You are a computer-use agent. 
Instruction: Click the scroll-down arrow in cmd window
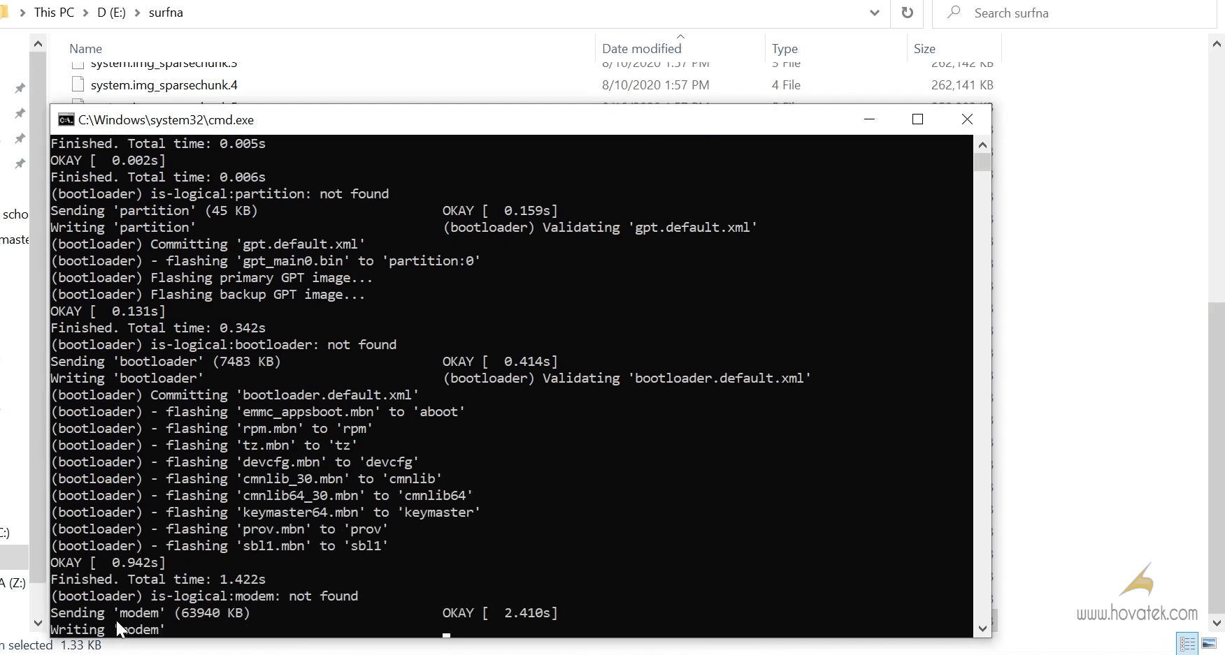tap(982, 628)
